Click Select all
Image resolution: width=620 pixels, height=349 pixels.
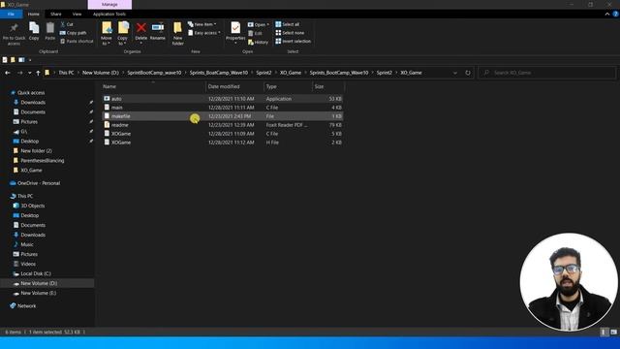click(x=288, y=24)
